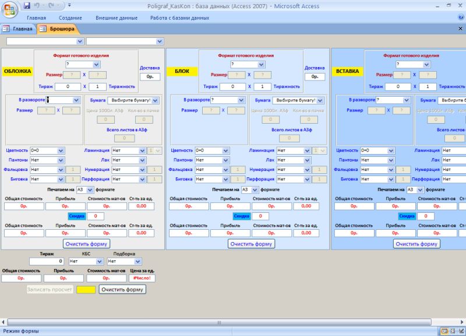Open the Главная ribbon tab

36,18
